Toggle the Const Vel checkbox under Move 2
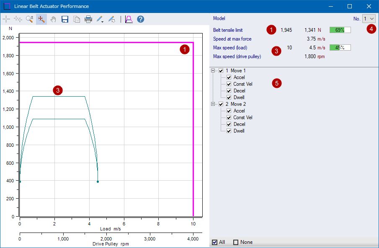Screen dimensions: 379x248 229,118
